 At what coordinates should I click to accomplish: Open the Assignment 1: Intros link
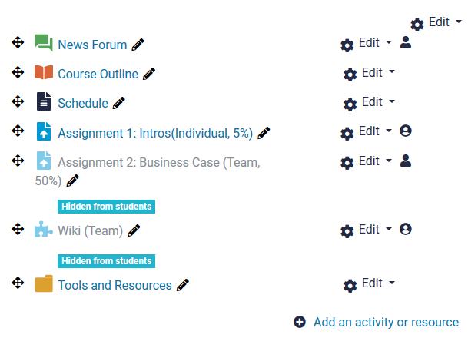click(155, 132)
